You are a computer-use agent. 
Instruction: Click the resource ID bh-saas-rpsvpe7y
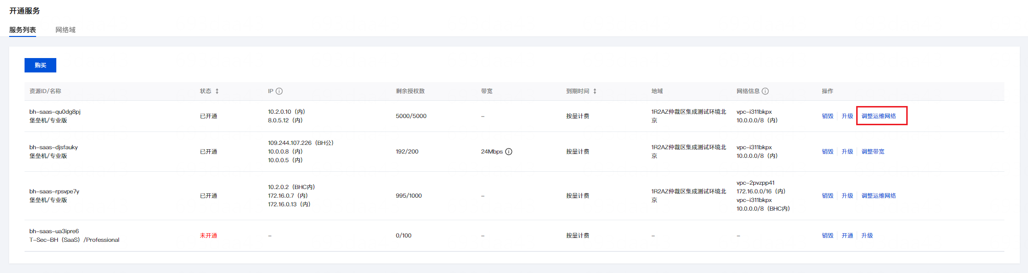point(54,191)
